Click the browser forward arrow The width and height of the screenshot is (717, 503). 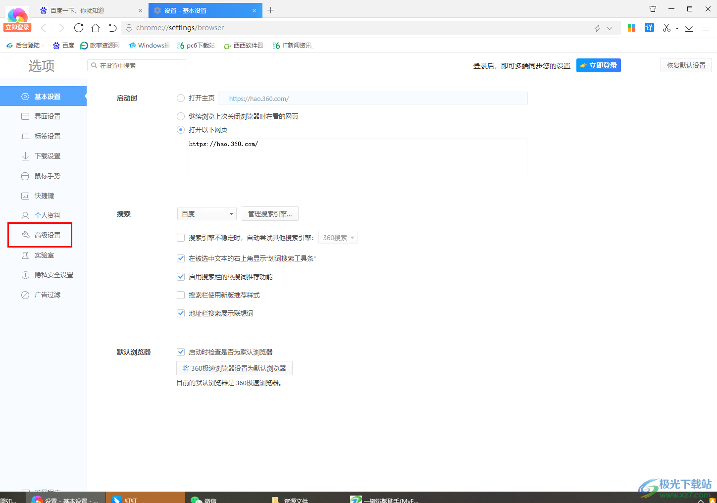point(61,28)
